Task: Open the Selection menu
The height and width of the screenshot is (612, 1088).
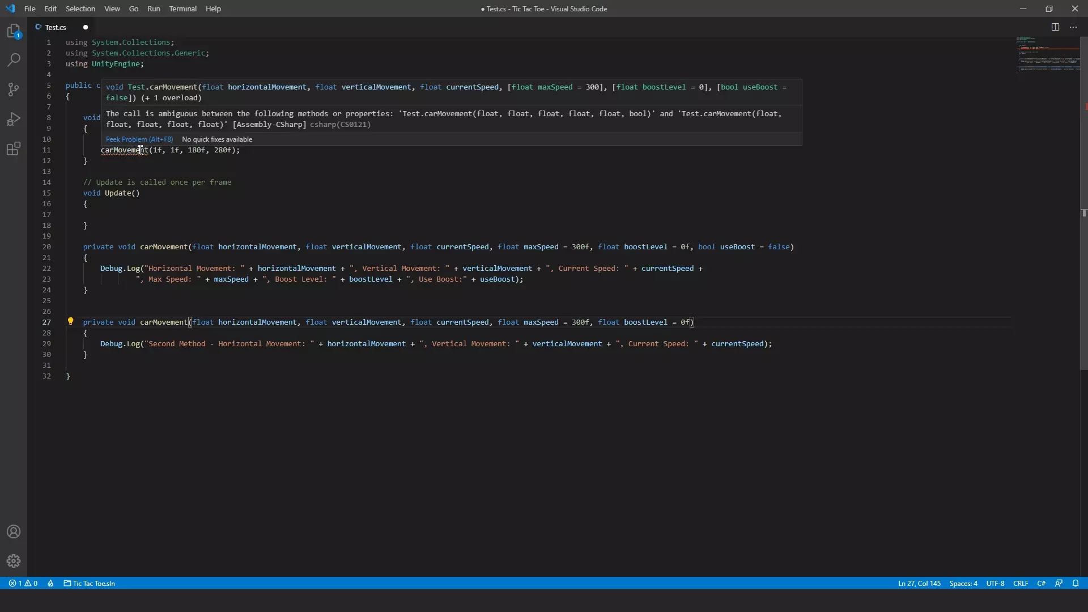Action: (x=80, y=8)
